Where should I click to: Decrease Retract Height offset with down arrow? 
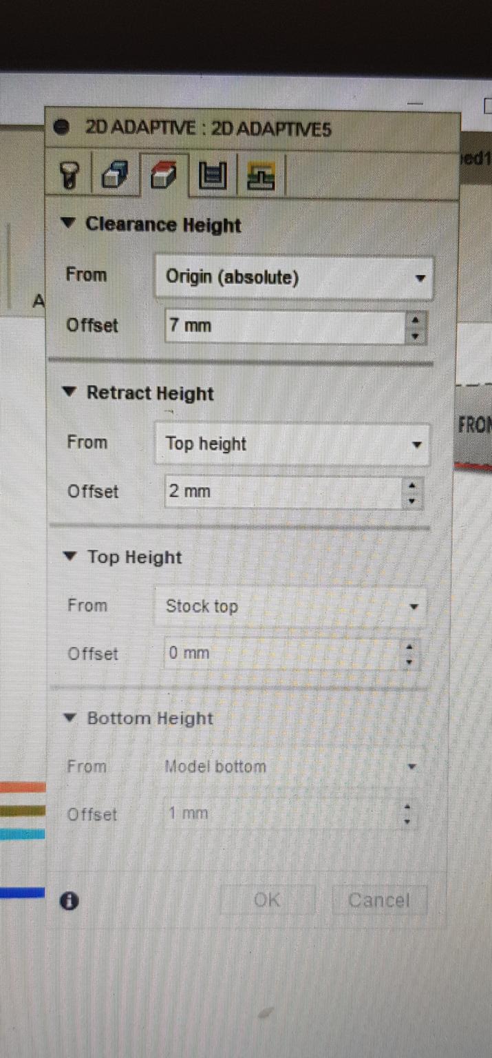point(412,500)
